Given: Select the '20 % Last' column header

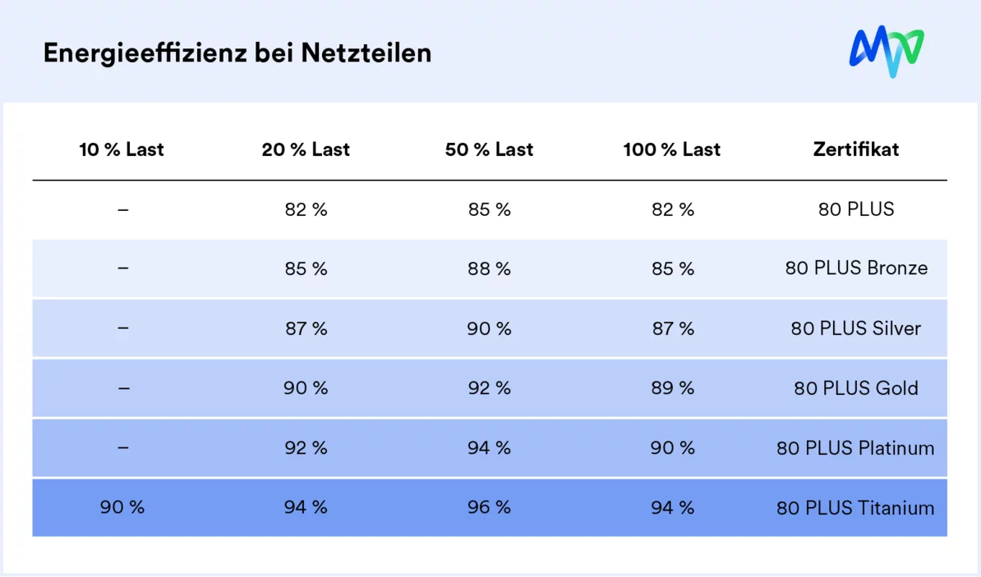Looking at the screenshot, I should pyautogui.click(x=306, y=149).
